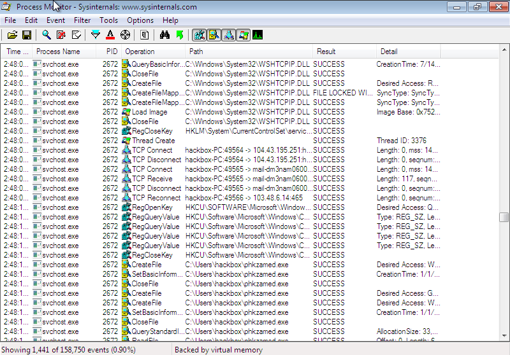The width and height of the screenshot is (510, 355).
Task: Click the vertical scrollbar thumb
Action: pos(504,217)
